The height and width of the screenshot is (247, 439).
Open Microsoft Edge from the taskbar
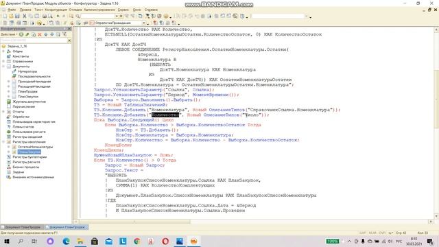coord(67,241)
